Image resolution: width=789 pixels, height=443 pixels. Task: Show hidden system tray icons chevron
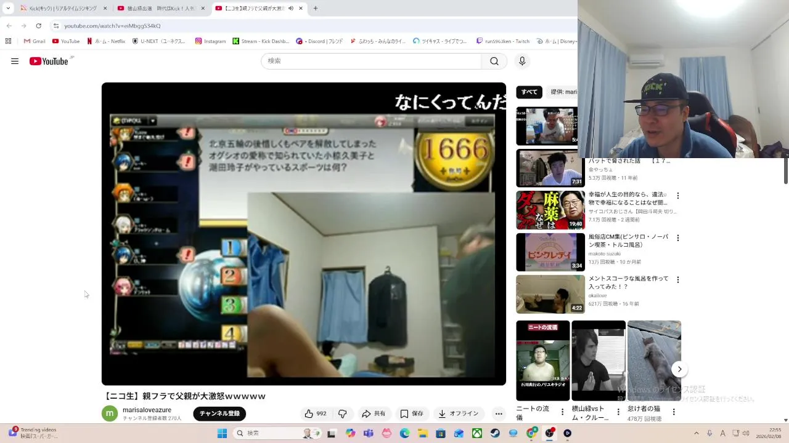coord(697,433)
